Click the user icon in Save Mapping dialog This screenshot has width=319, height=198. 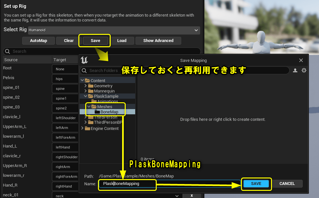point(295,70)
